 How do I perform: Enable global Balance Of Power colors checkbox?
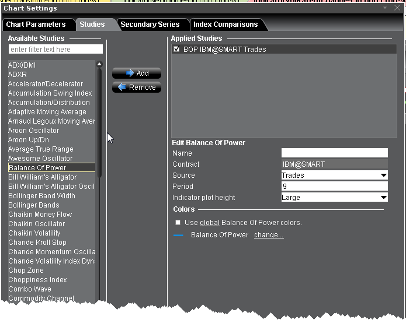178,223
